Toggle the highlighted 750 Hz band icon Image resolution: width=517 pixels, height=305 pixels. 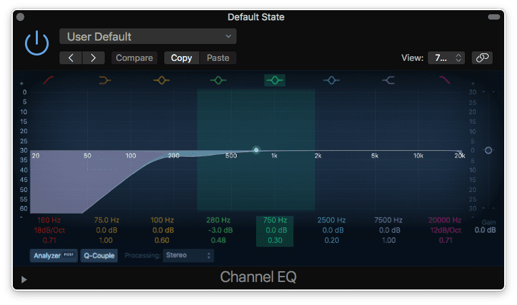(274, 80)
